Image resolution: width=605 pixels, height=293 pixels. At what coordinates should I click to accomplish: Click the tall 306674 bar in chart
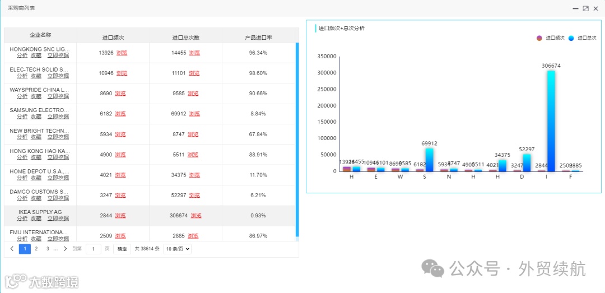pyautogui.click(x=551, y=121)
